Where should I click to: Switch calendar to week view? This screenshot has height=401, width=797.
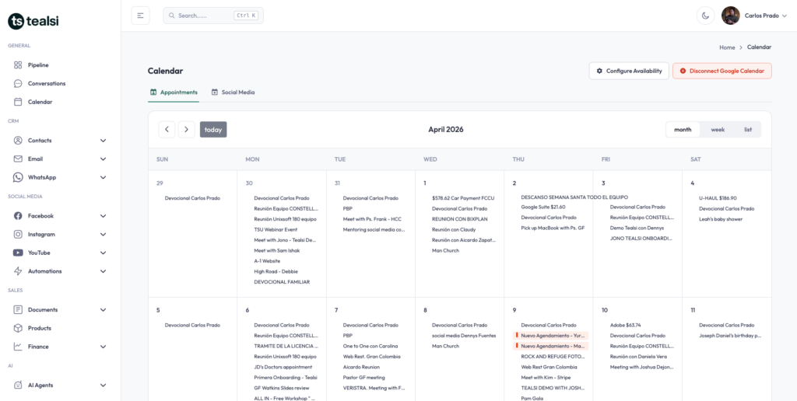click(x=717, y=130)
